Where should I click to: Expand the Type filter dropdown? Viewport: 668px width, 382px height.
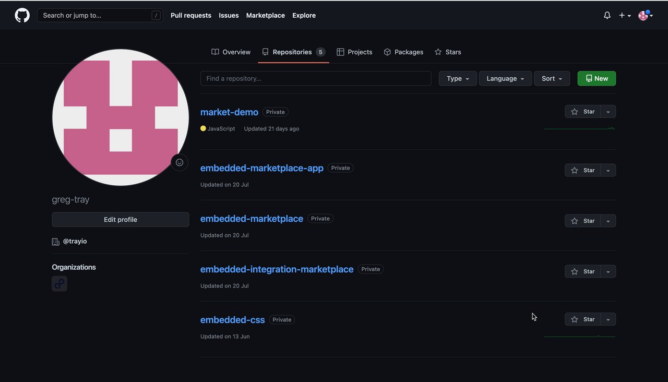point(458,78)
